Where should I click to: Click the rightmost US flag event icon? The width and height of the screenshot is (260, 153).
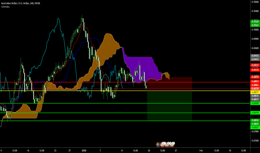click(173, 144)
